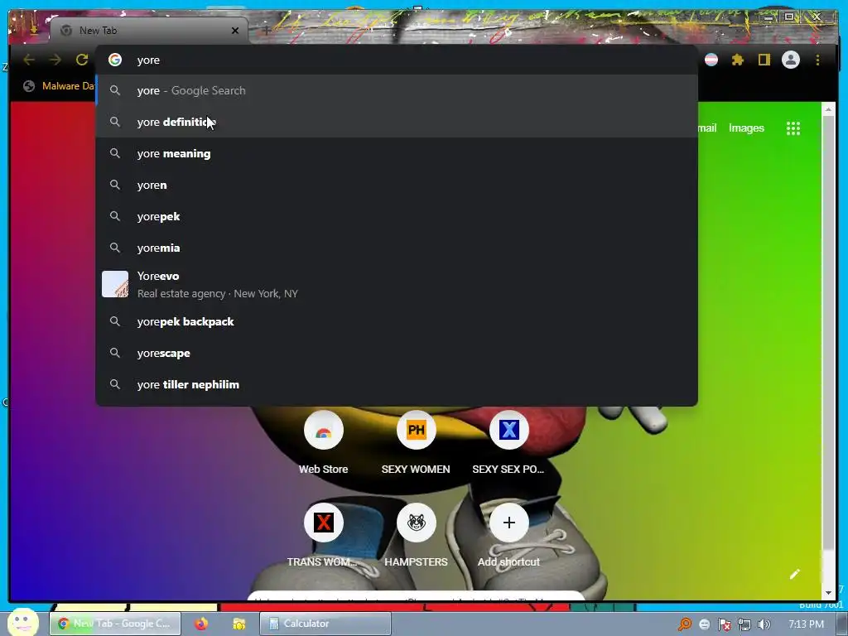Viewport: 848px width, 636px height.
Task: Click the Chrome New Tab taskbar button
Action: (116, 624)
